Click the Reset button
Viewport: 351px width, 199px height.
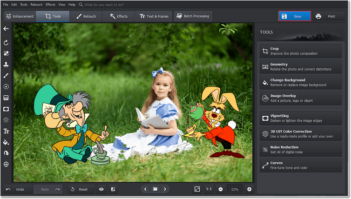click(81, 189)
